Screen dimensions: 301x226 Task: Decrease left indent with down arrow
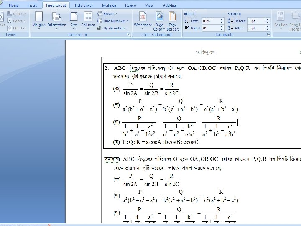(222, 22)
